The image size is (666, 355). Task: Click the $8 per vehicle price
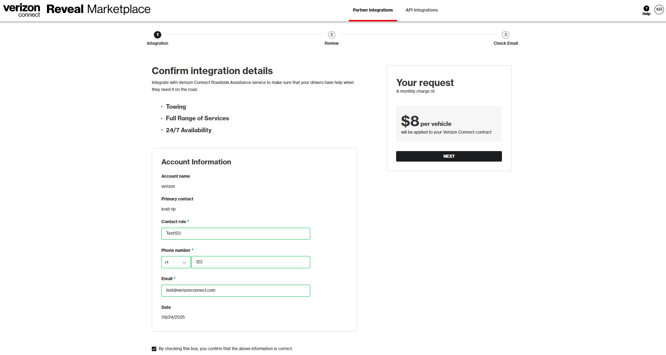tap(426, 121)
